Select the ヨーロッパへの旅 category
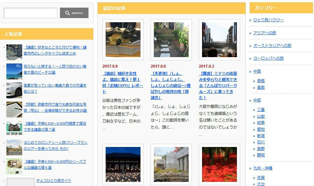 (x=268, y=58)
